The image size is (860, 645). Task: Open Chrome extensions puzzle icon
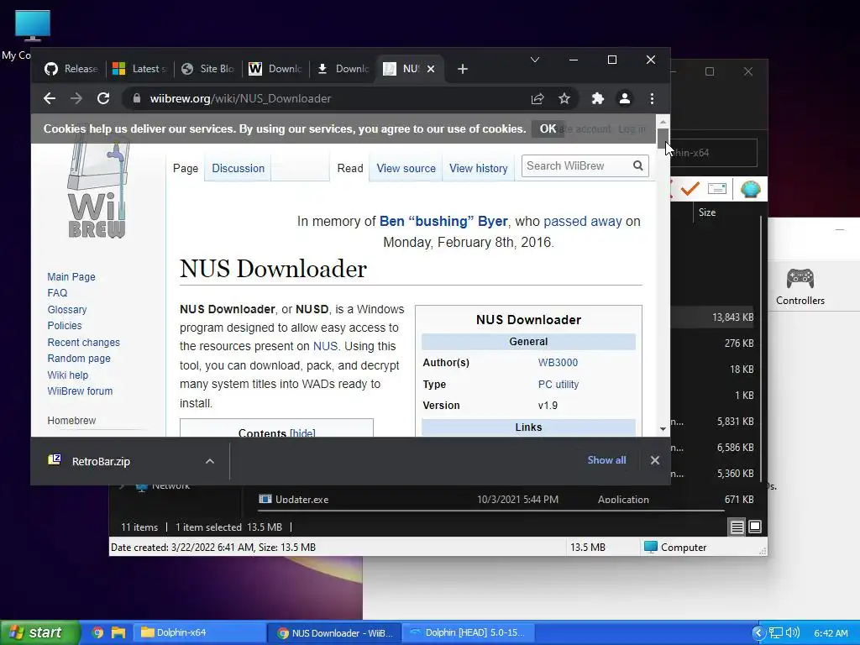[x=598, y=99]
